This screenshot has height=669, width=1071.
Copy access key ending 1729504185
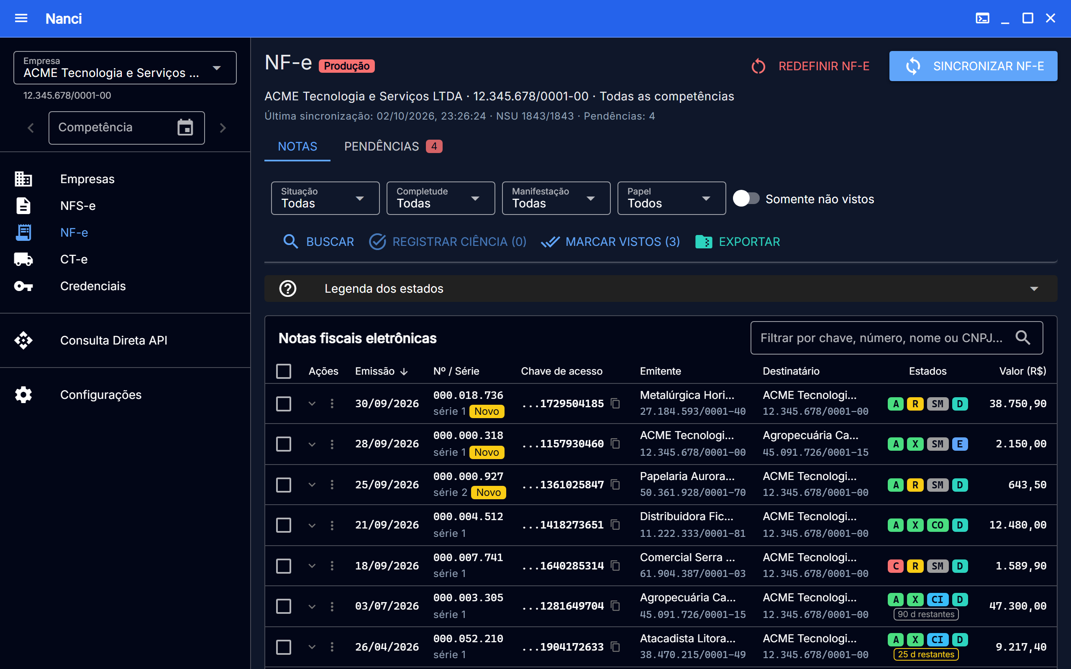pos(615,403)
